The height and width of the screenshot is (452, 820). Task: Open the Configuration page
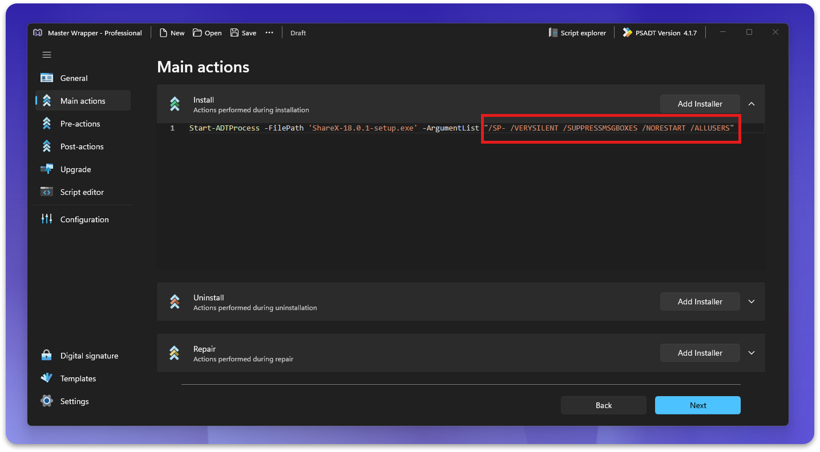[83, 219]
